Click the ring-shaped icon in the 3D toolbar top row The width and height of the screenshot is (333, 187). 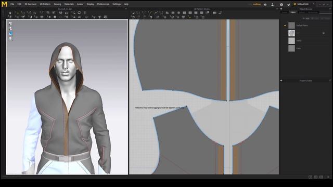(79, 13)
